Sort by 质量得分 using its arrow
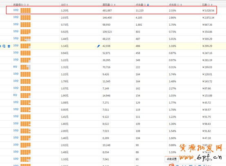 (x=28, y=5)
